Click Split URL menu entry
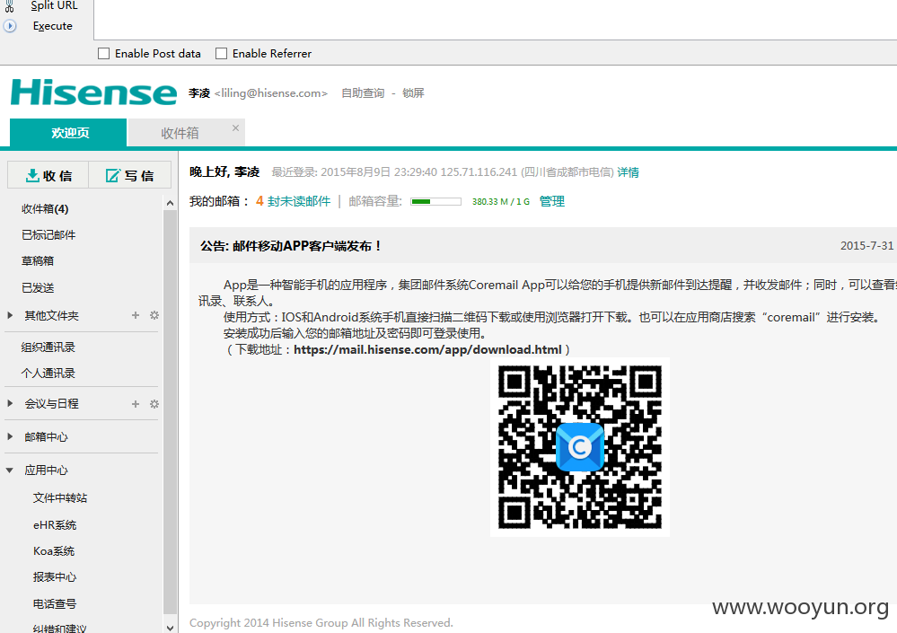 click(x=55, y=5)
